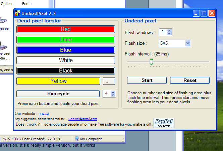Start the Run cycle button
This screenshot has height=151, width=223.
[58, 94]
